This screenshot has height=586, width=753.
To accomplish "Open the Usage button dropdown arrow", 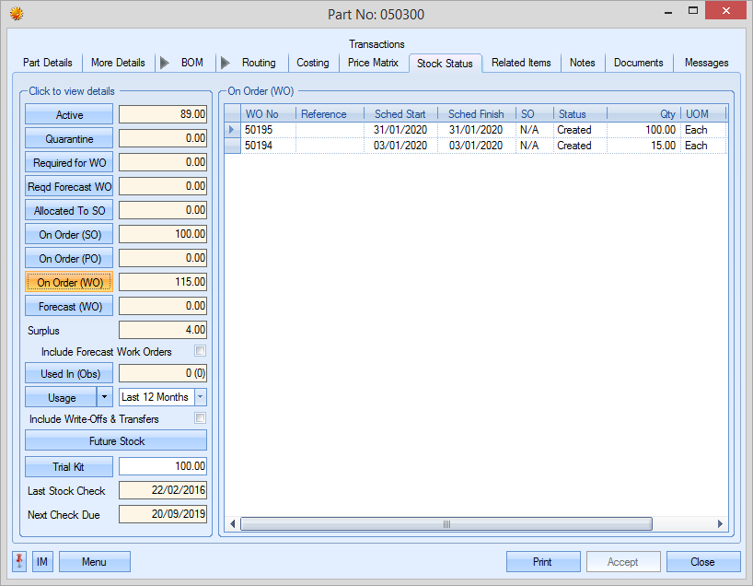I will (x=105, y=397).
